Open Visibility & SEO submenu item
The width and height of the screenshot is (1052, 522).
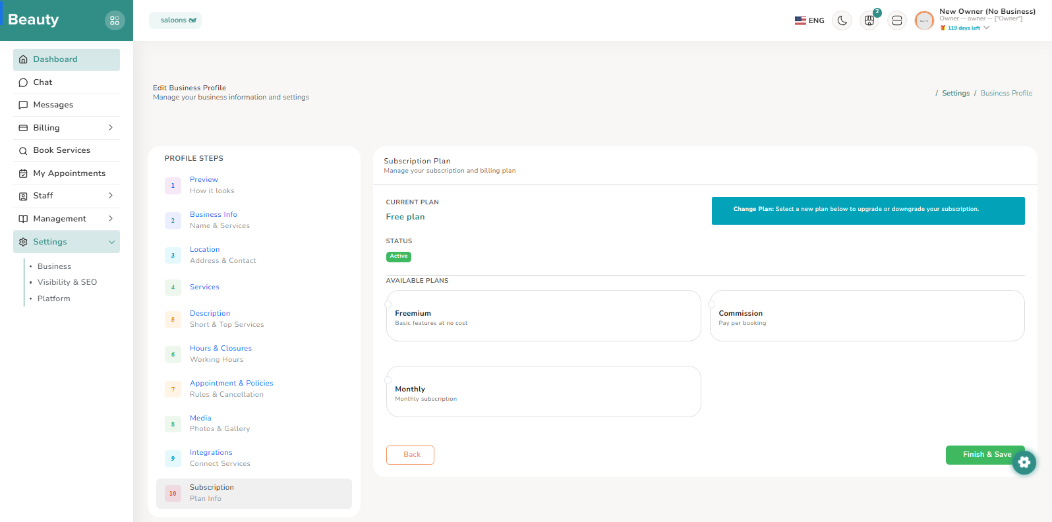click(67, 282)
